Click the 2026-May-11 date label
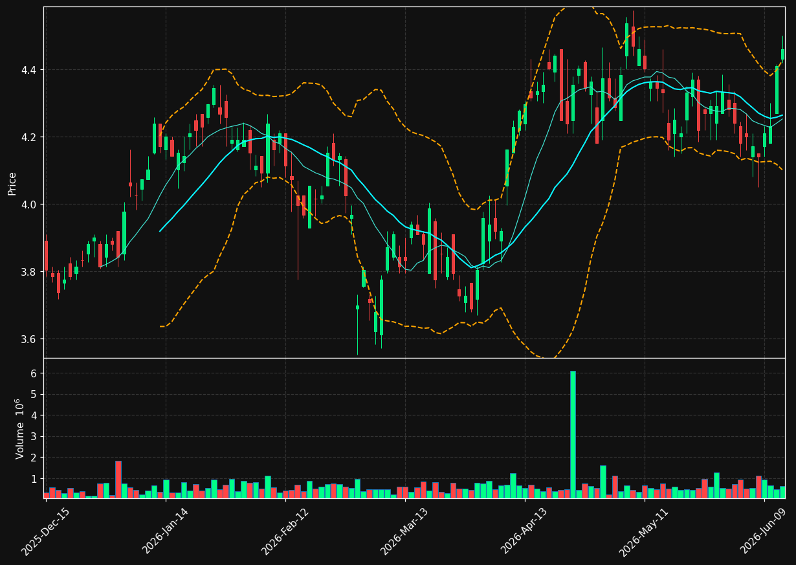 point(643,531)
